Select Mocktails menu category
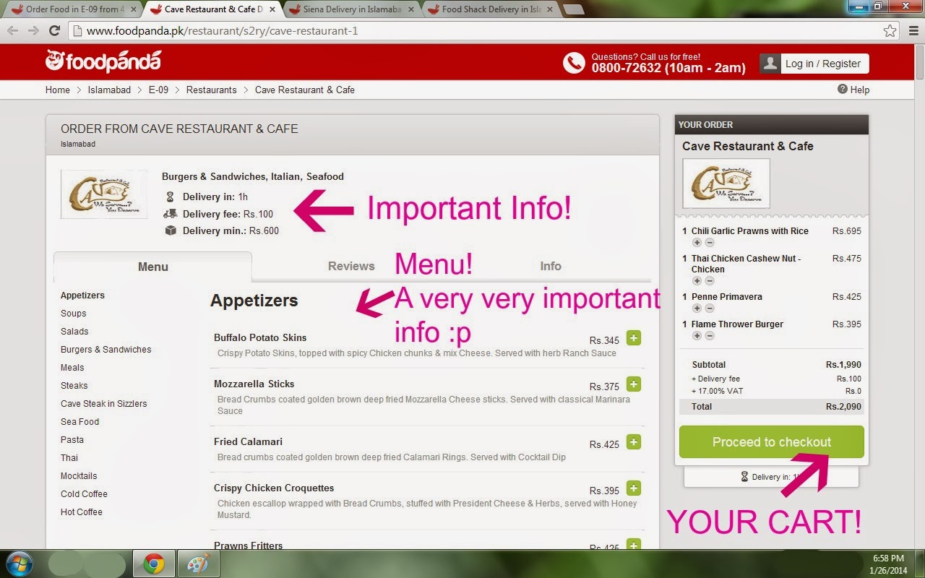 pyautogui.click(x=79, y=476)
